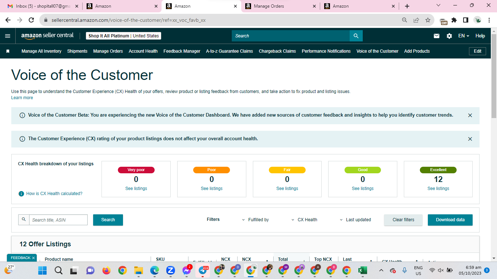Screen dimensions: 497x279
Task: Click the header Search input box
Action: pyautogui.click(x=291, y=36)
